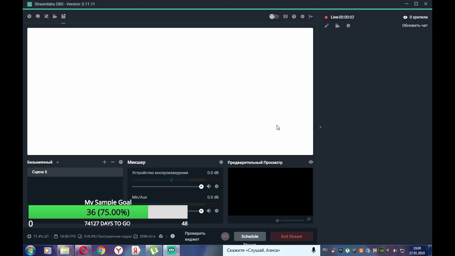Toggle Предварительный Просмотр eye icon
Image resolution: width=455 pixels, height=256 pixels.
(x=311, y=162)
